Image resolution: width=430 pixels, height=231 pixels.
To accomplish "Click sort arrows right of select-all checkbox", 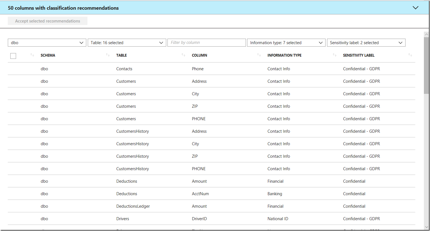I will click(32, 55).
